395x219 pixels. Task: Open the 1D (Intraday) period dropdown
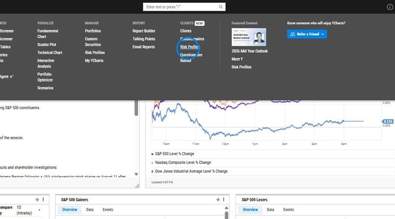point(28,210)
